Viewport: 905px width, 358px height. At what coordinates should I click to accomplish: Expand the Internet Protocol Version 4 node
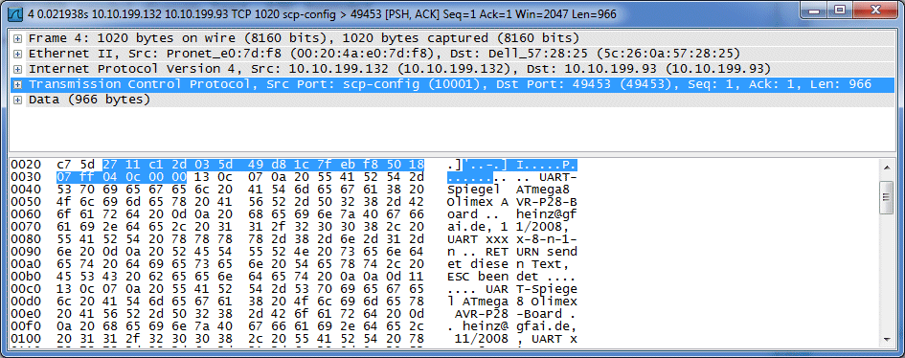[x=17, y=69]
